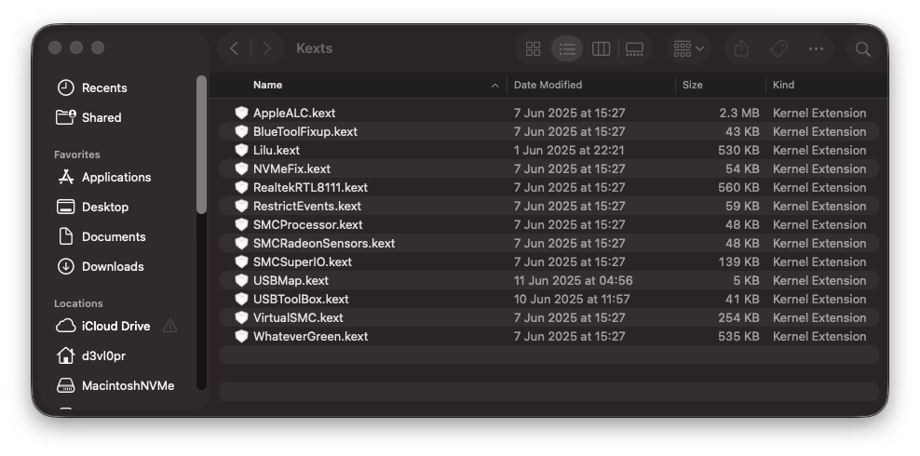
Task: Open the MacintoshNVMe volume
Action: click(128, 385)
